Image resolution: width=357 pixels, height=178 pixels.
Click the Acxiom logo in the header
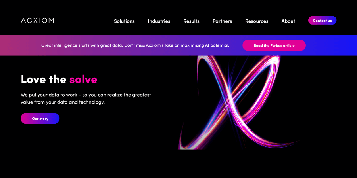(37, 21)
